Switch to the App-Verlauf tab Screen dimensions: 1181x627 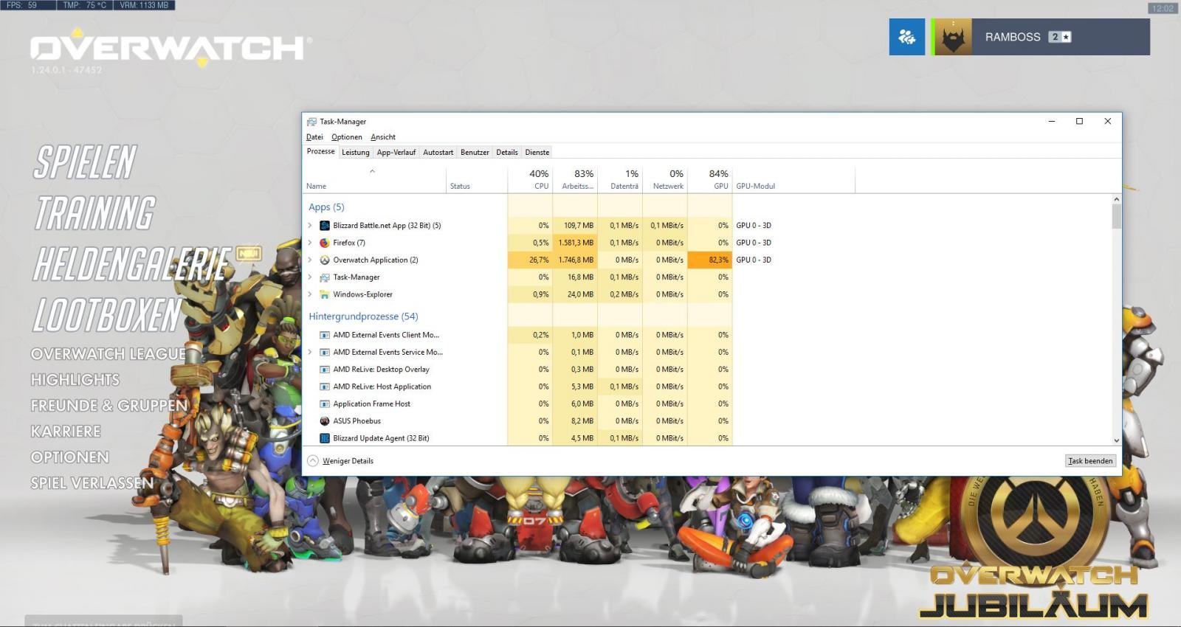coord(396,153)
